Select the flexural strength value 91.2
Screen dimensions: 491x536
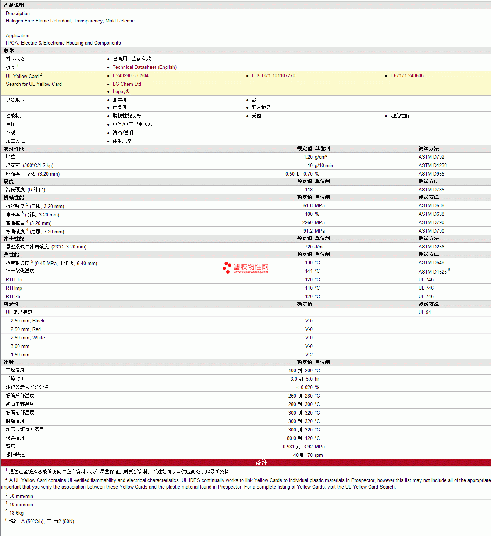pos(308,231)
